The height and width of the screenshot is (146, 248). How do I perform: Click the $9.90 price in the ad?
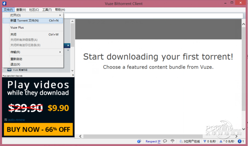(x=58, y=108)
